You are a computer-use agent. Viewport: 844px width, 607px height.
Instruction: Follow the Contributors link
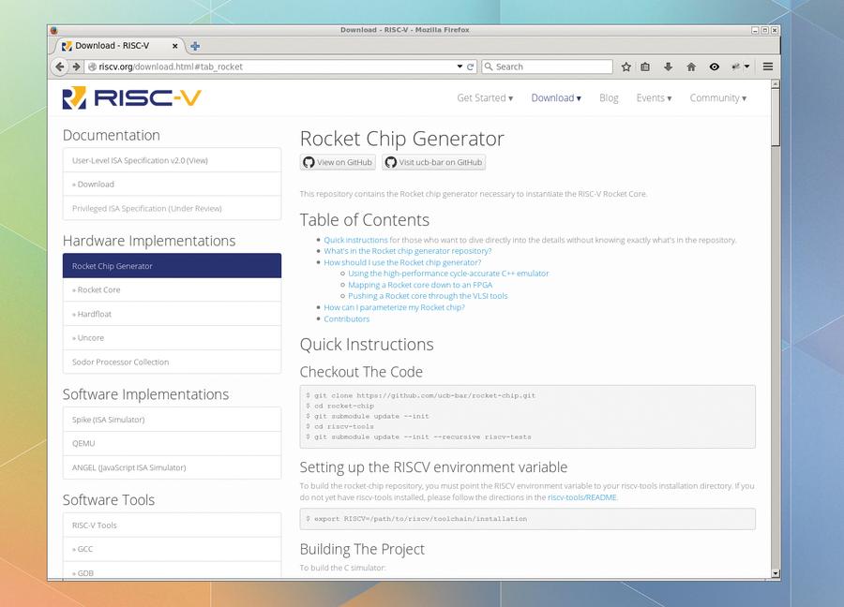347,318
